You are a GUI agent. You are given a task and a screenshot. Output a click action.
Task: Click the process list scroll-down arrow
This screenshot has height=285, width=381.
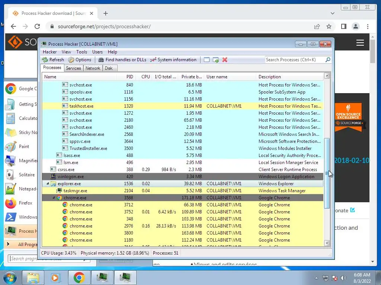327,243
